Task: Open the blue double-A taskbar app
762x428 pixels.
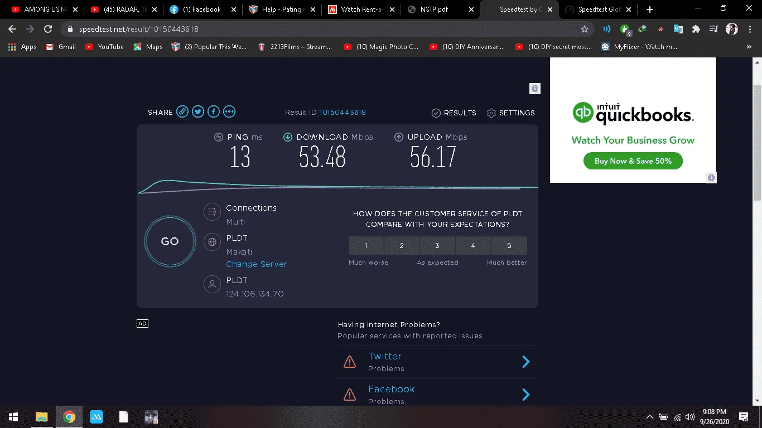Action: click(97, 417)
